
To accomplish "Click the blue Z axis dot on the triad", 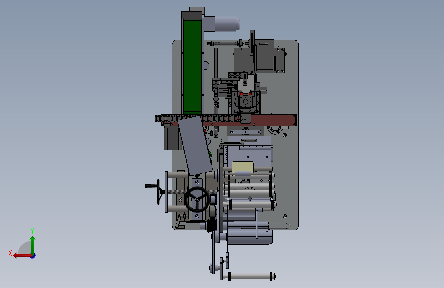I will pos(33,256).
